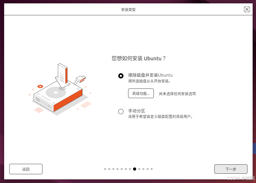This screenshot has height=183, width=256.
Task: Select the 手动分区 radio button
Action: point(121,112)
